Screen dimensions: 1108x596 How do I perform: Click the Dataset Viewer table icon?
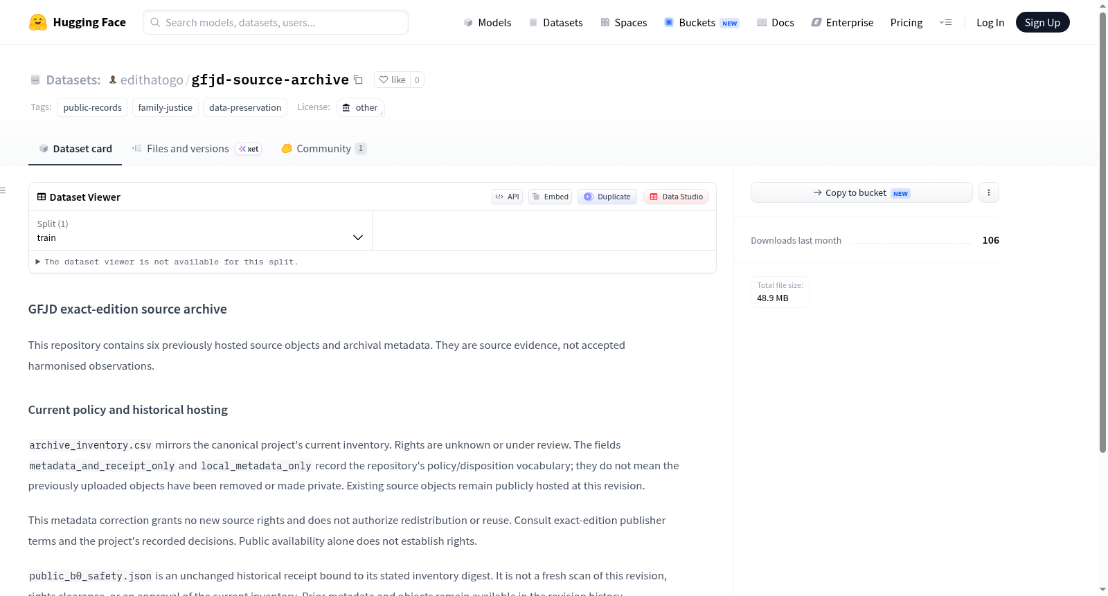[42, 197]
